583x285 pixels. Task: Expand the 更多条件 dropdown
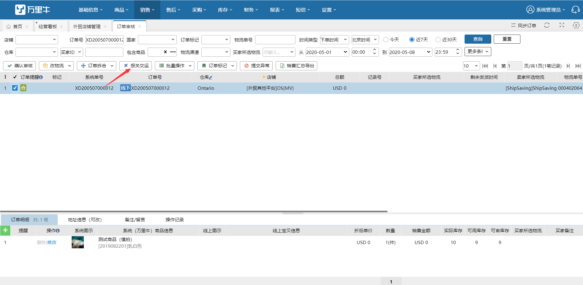click(478, 52)
